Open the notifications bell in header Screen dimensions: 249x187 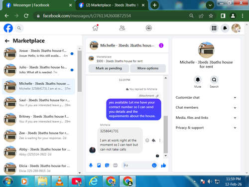click(225, 28)
